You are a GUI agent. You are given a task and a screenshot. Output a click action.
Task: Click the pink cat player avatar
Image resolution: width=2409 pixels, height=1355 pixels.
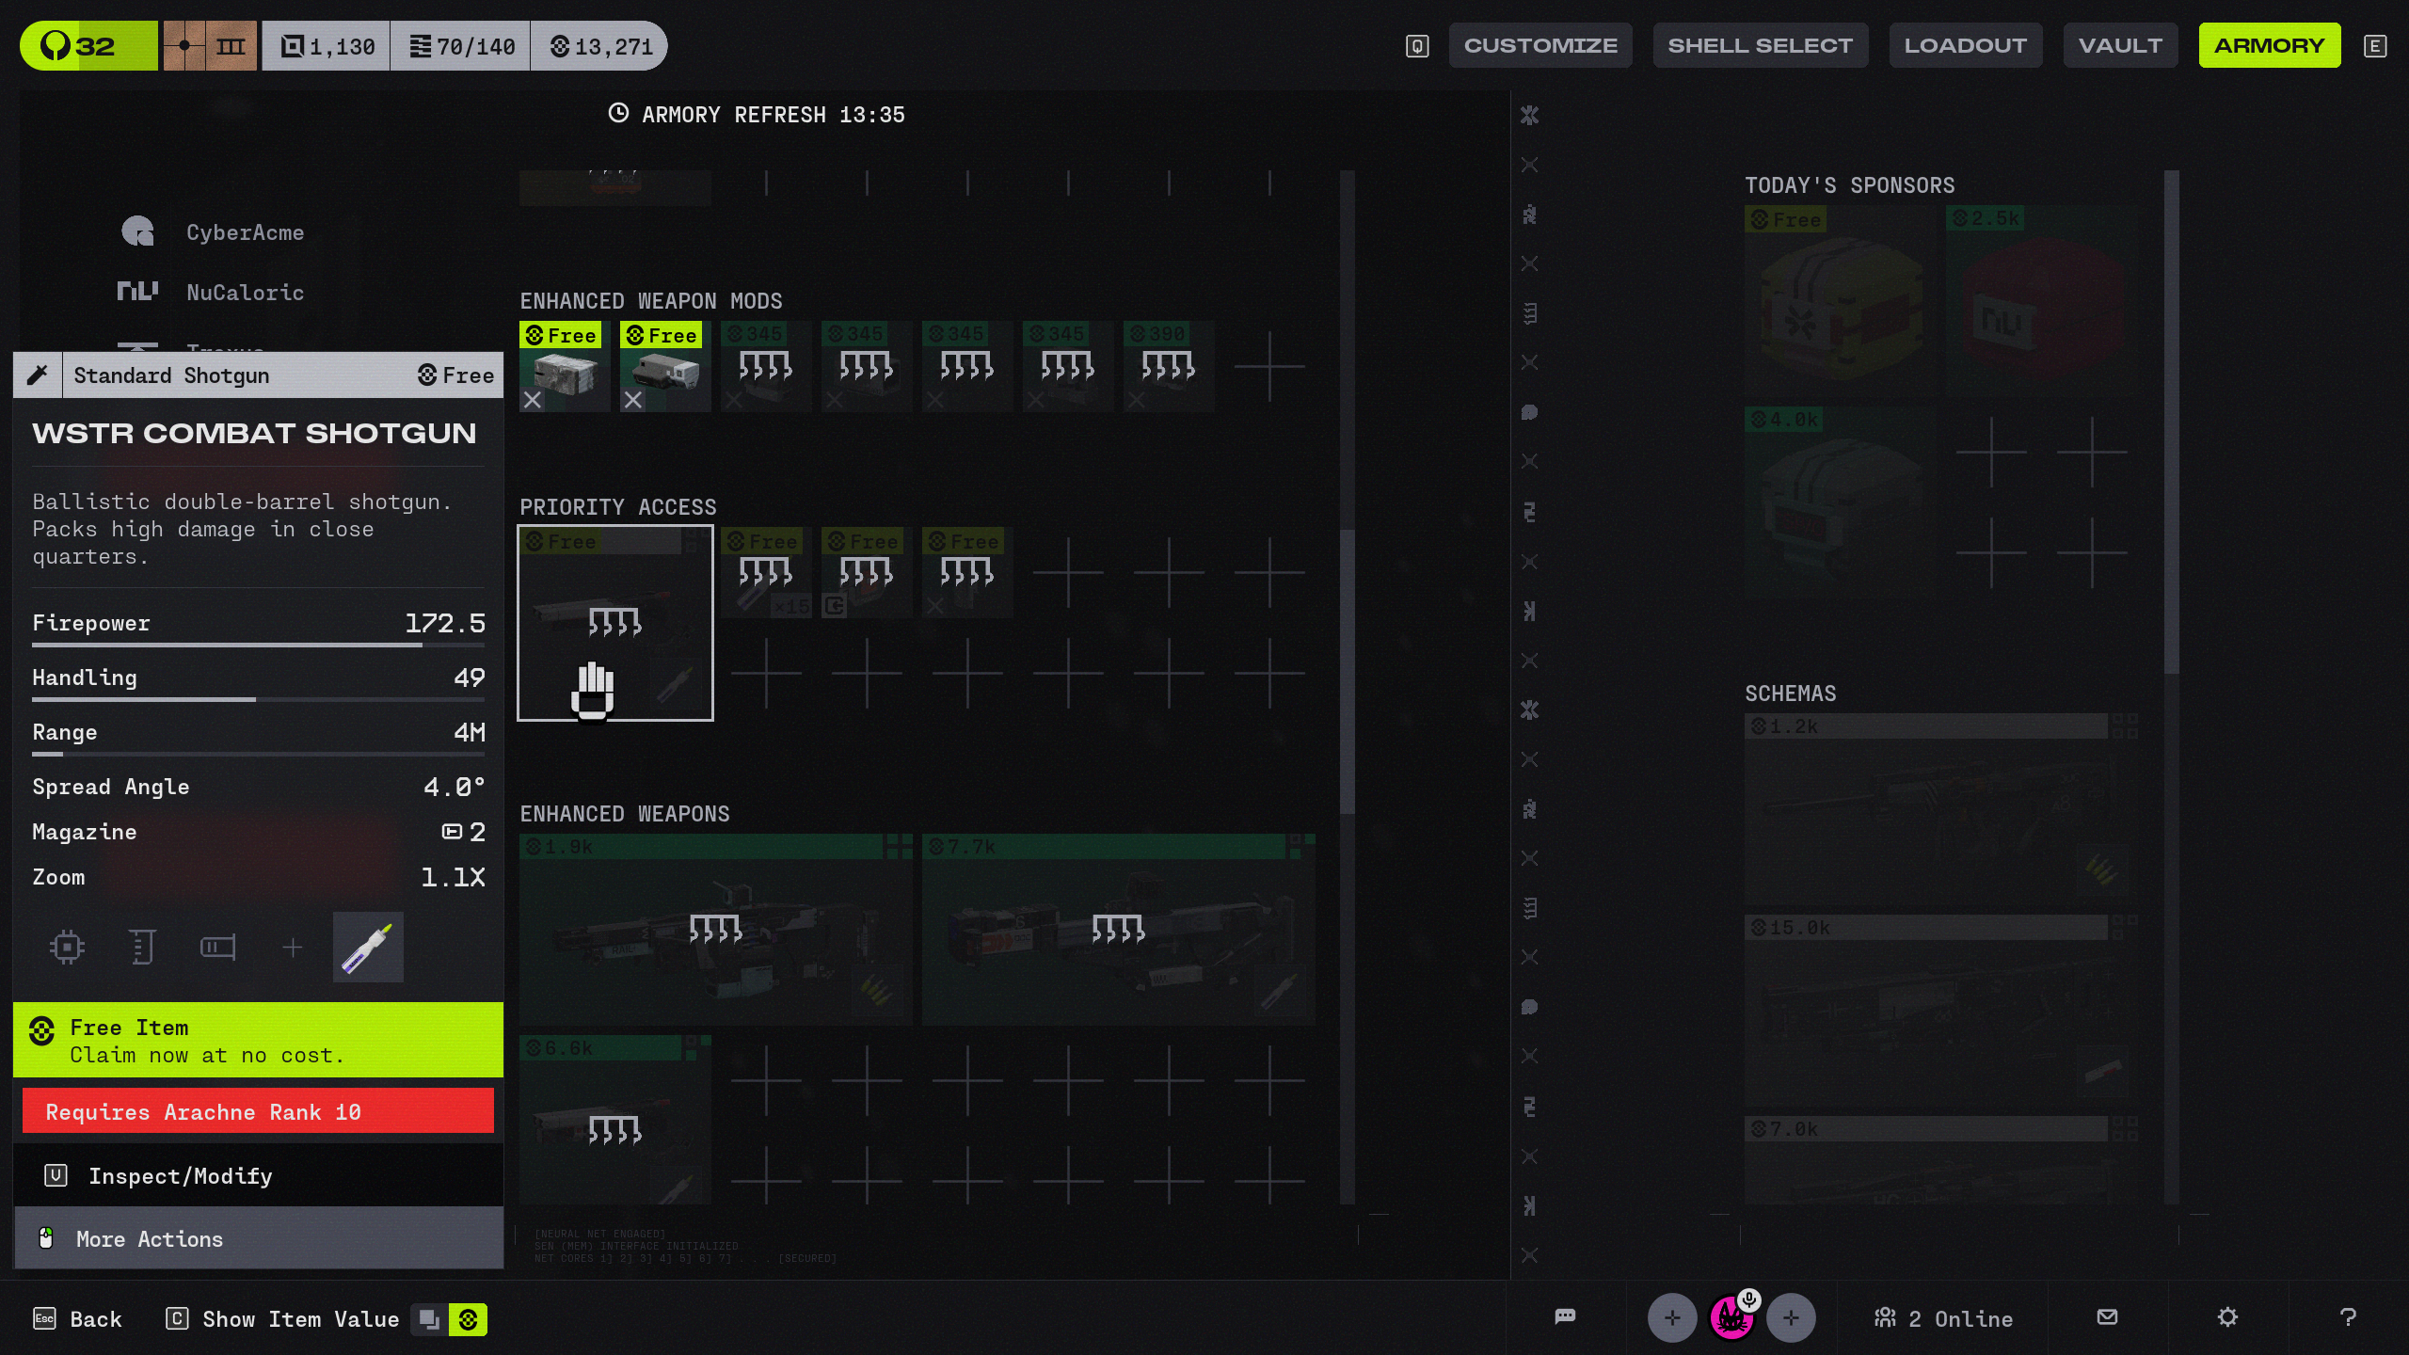point(1731,1318)
